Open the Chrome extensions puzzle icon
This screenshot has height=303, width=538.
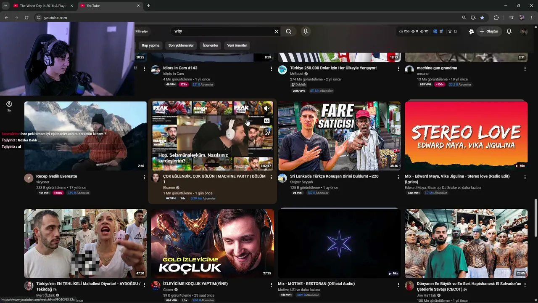pos(496,18)
